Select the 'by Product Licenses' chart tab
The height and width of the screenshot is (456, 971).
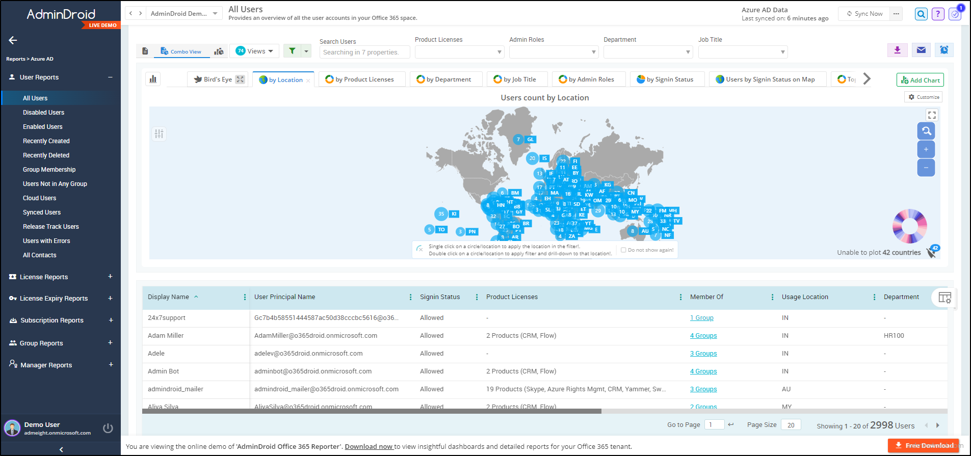pyautogui.click(x=362, y=79)
